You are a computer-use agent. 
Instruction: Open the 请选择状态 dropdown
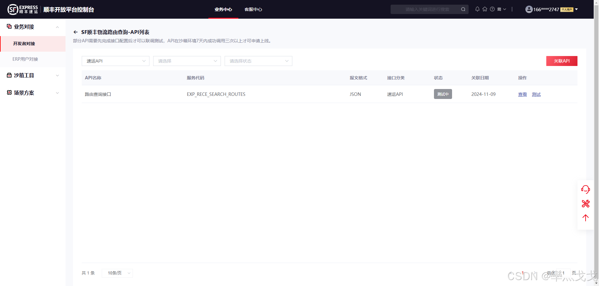point(258,61)
